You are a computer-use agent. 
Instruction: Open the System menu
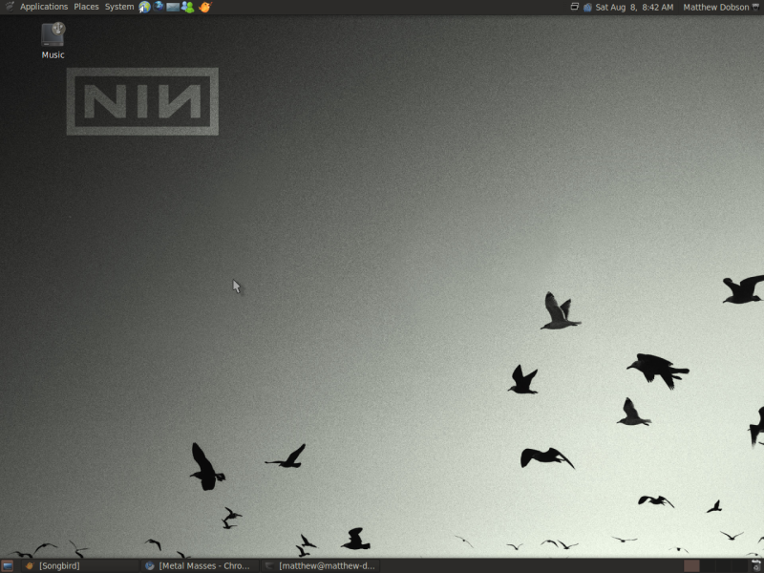click(119, 7)
